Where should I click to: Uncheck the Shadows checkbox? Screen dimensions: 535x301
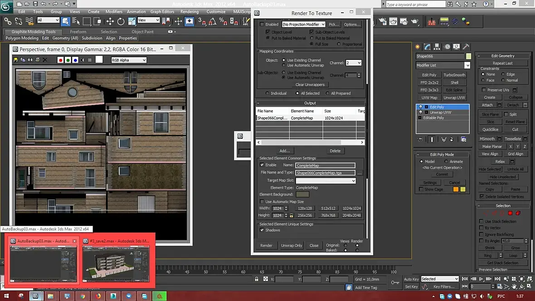click(262, 230)
